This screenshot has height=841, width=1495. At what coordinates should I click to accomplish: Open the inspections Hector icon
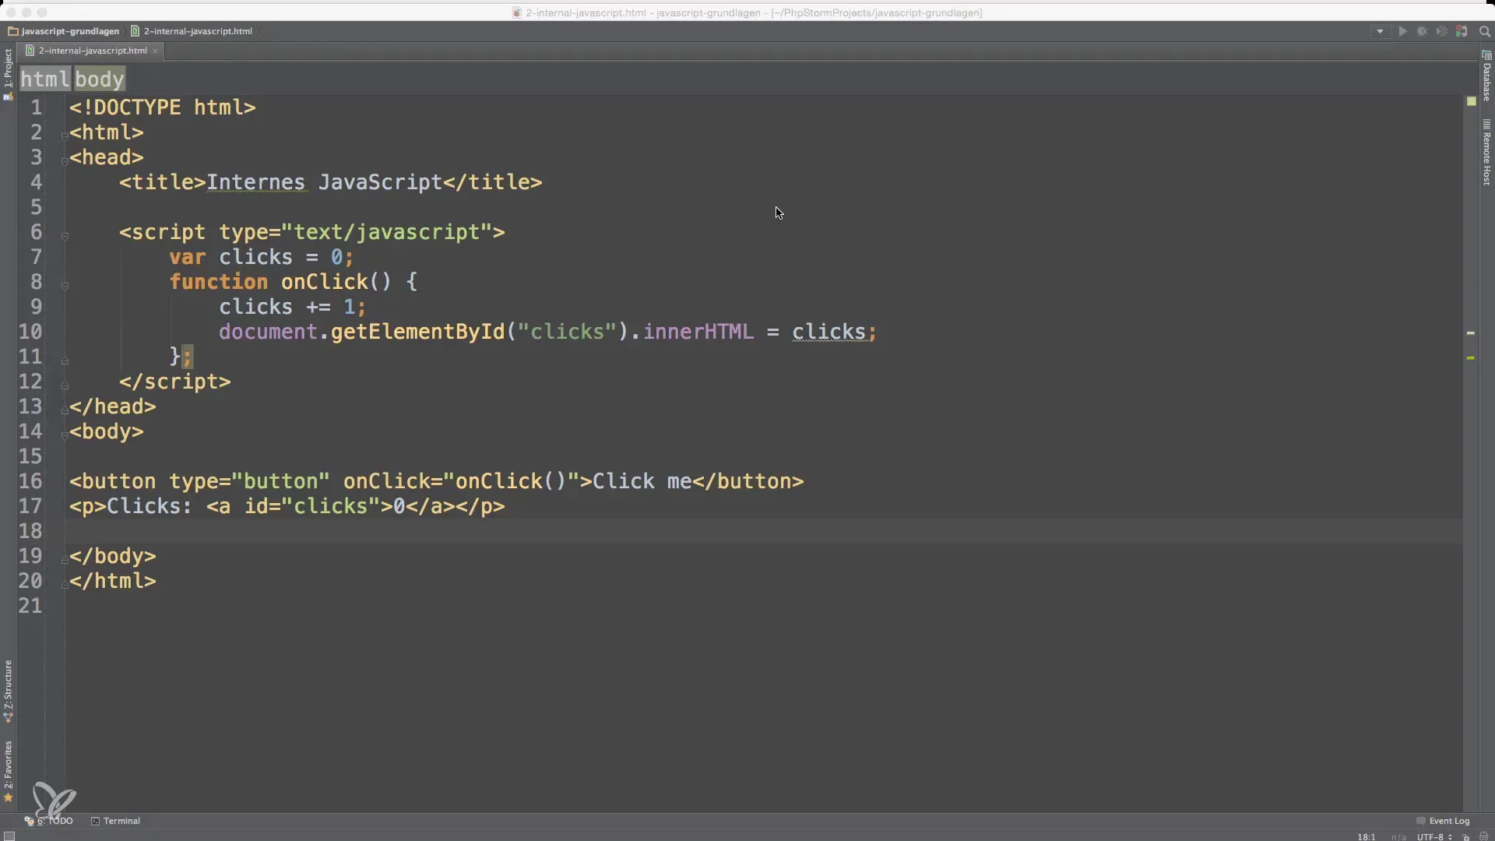pos(1483,837)
